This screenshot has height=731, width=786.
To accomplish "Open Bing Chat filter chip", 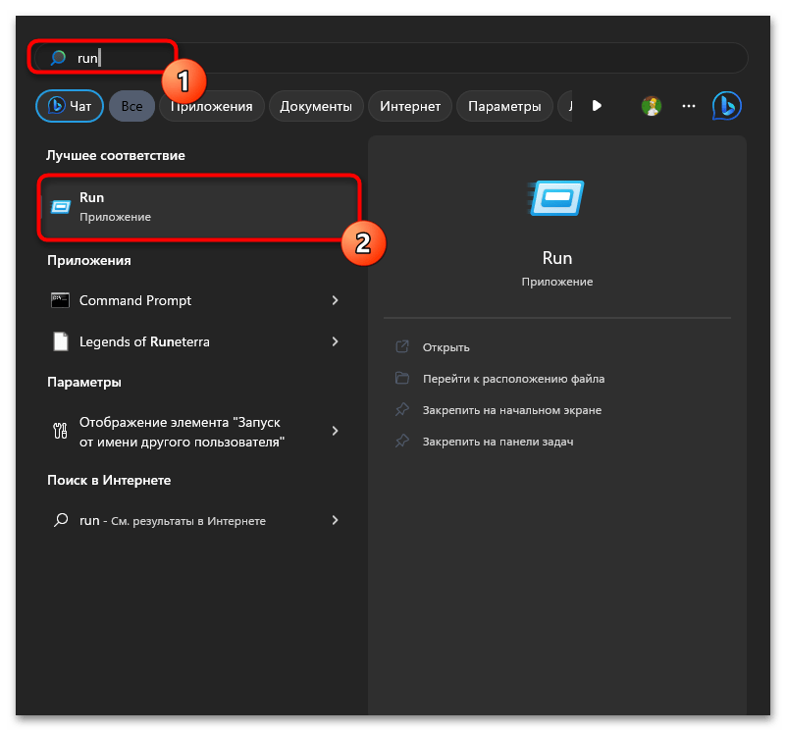I will point(70,106).
